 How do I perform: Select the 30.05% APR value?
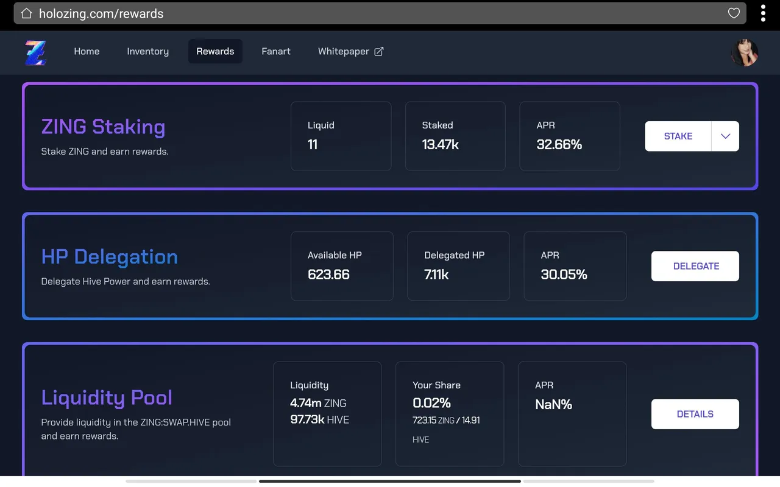564,275
